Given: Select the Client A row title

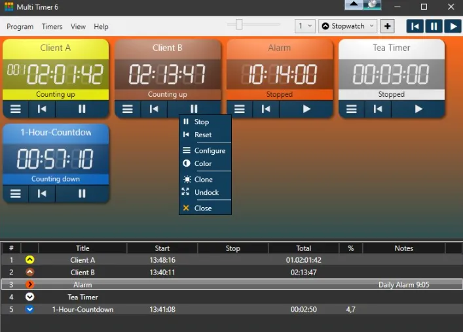Looking at the screenshot, I should point(83,260).
